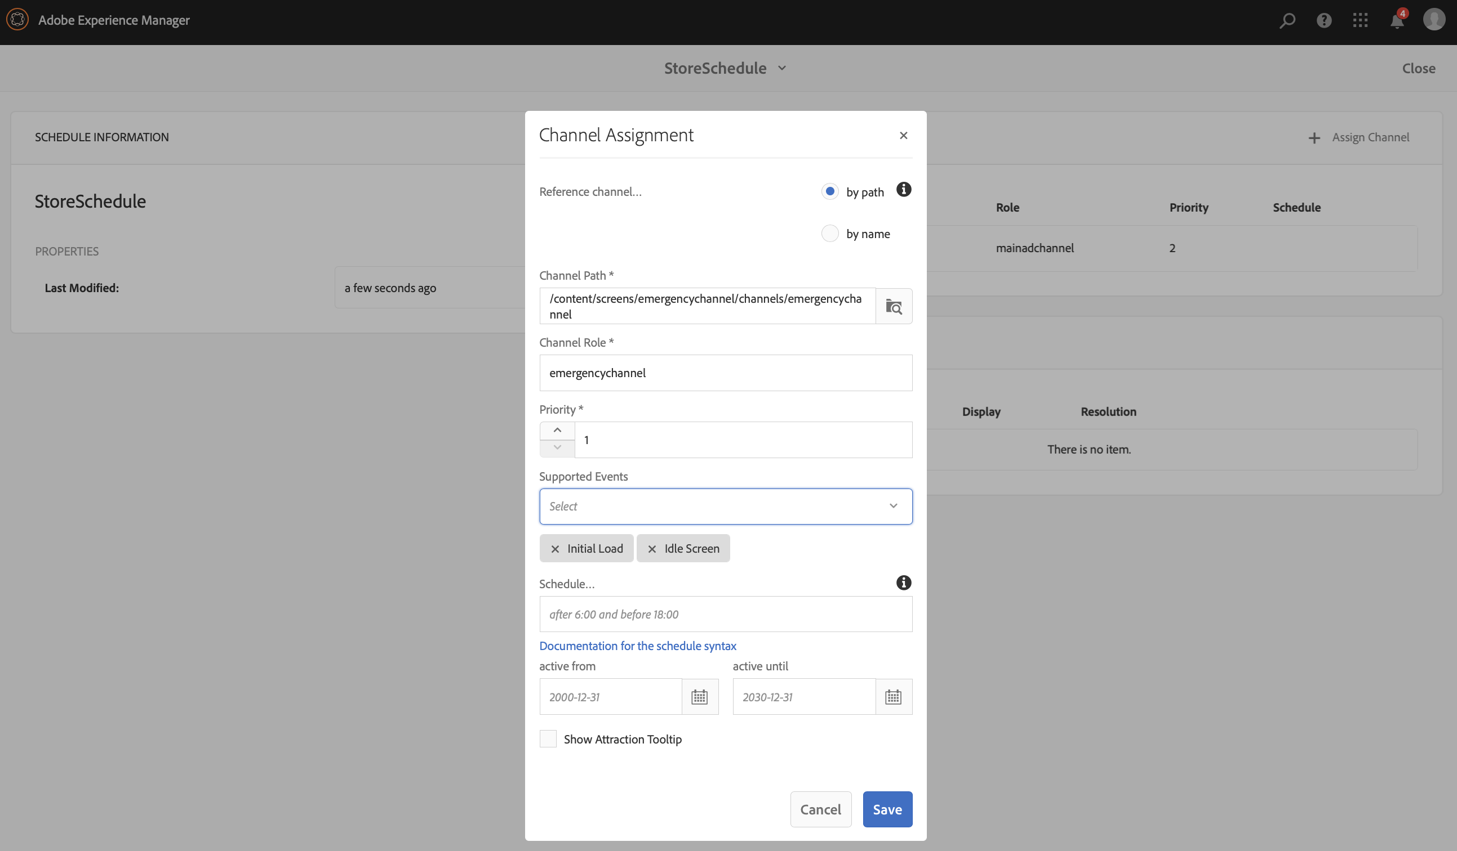Remove the Initial Load event tag
The height and width of the screenshot is (851, 1457).
pyautogui.click(x=555, y=549)
